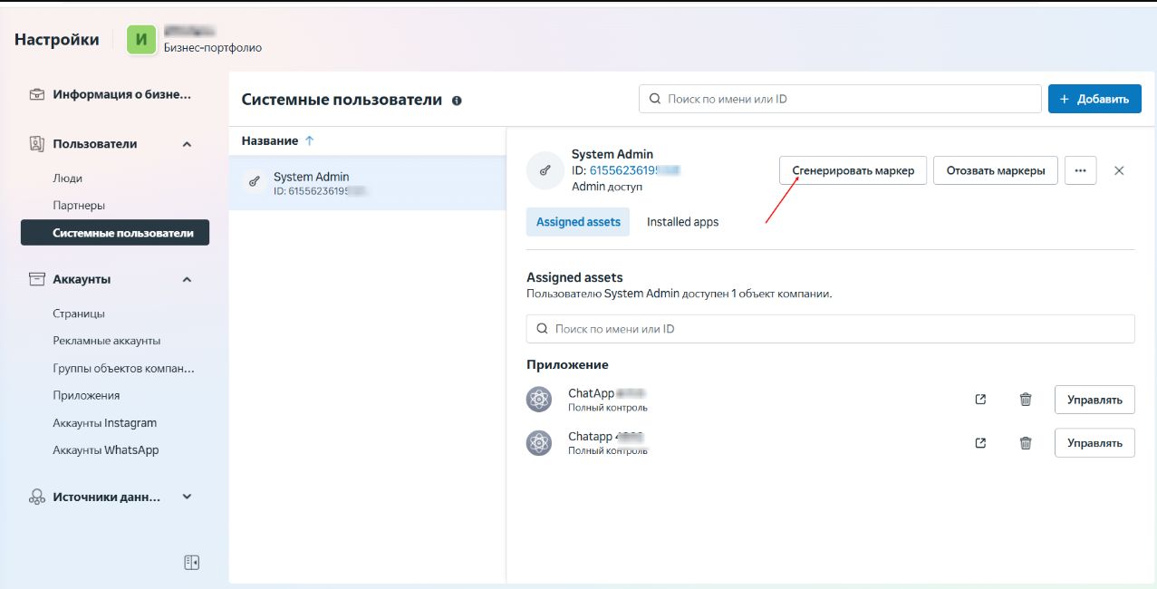Close the System Admin details panel

pyautogui.click(x=1119, y=170)
